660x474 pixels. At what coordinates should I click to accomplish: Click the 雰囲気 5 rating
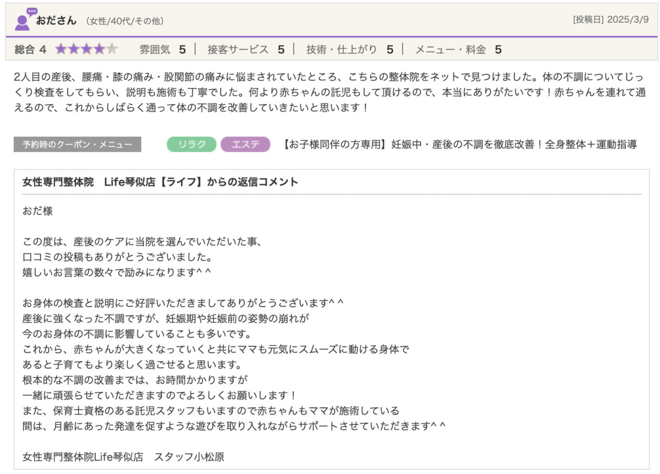coord(162,49)
